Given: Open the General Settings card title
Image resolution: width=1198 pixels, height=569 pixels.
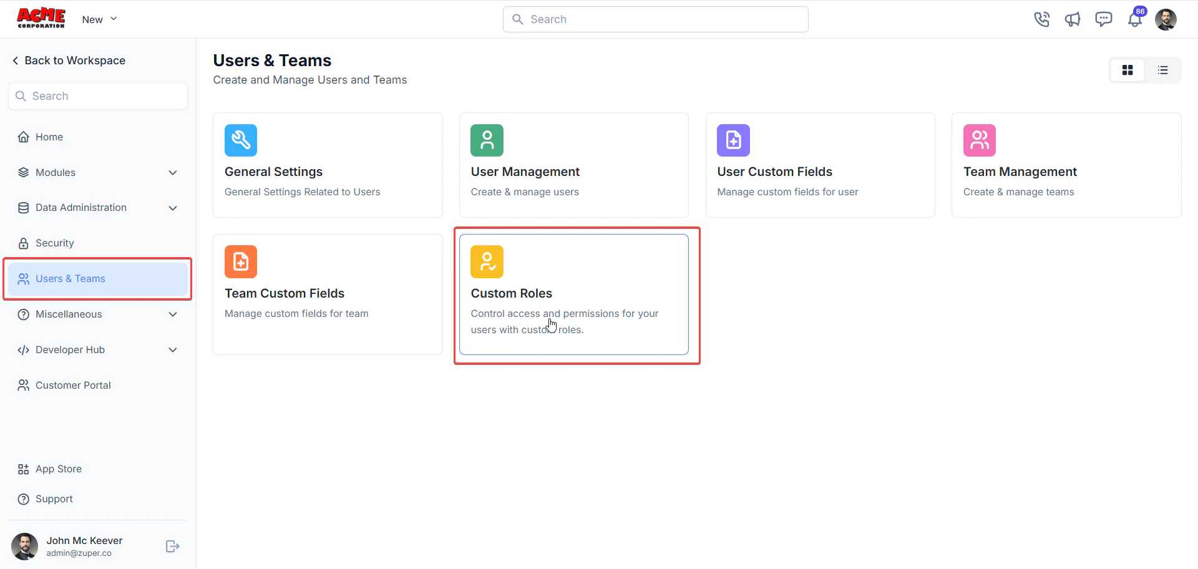Looking at the screenshot, I should (273, 172).
